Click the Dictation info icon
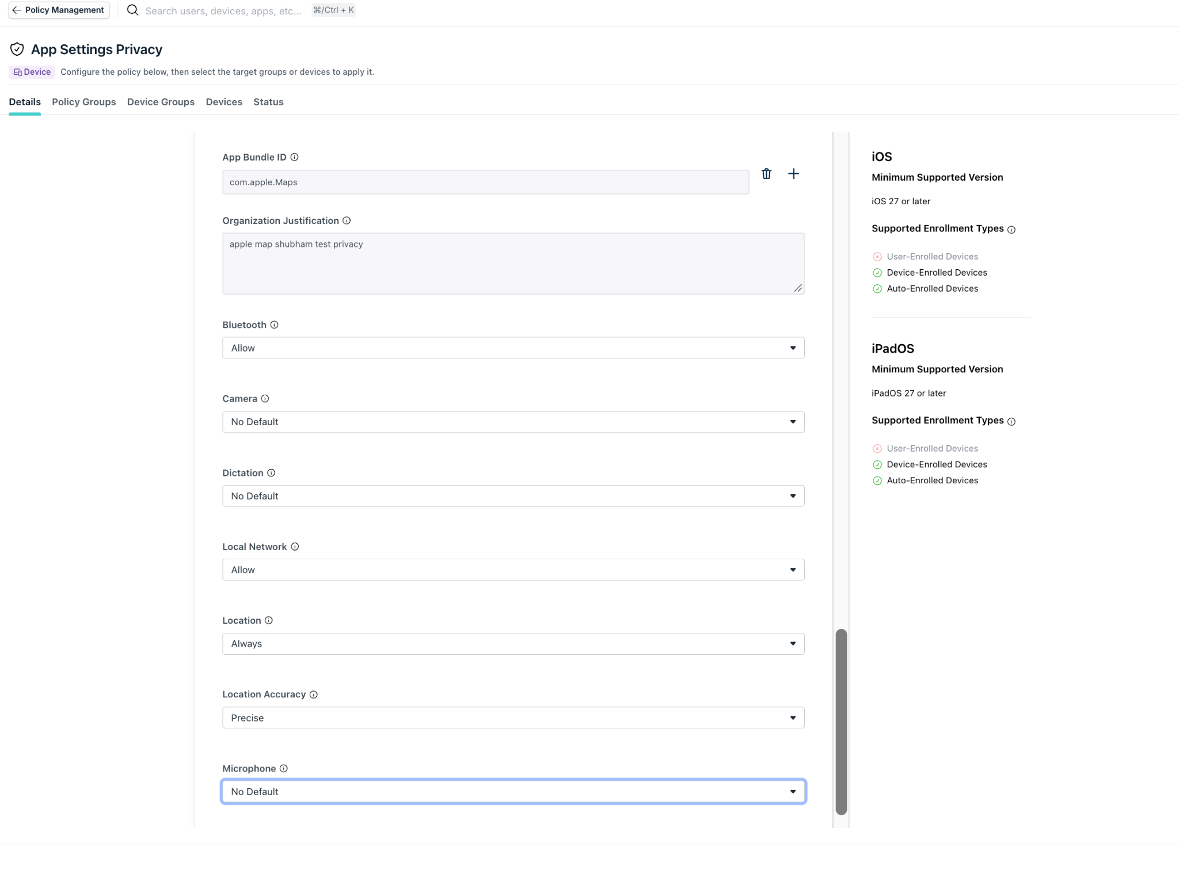Viewport: 1179px width, 878px height. coord(271,473)
